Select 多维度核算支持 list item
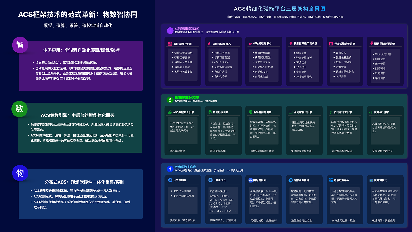Image resolution: width=412 pixels, height=232 pixels. tap(183, 72)
